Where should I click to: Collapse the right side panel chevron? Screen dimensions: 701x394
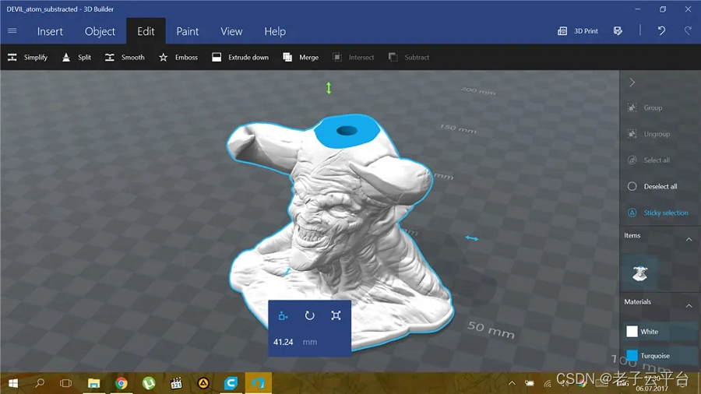tap(632, 83)
